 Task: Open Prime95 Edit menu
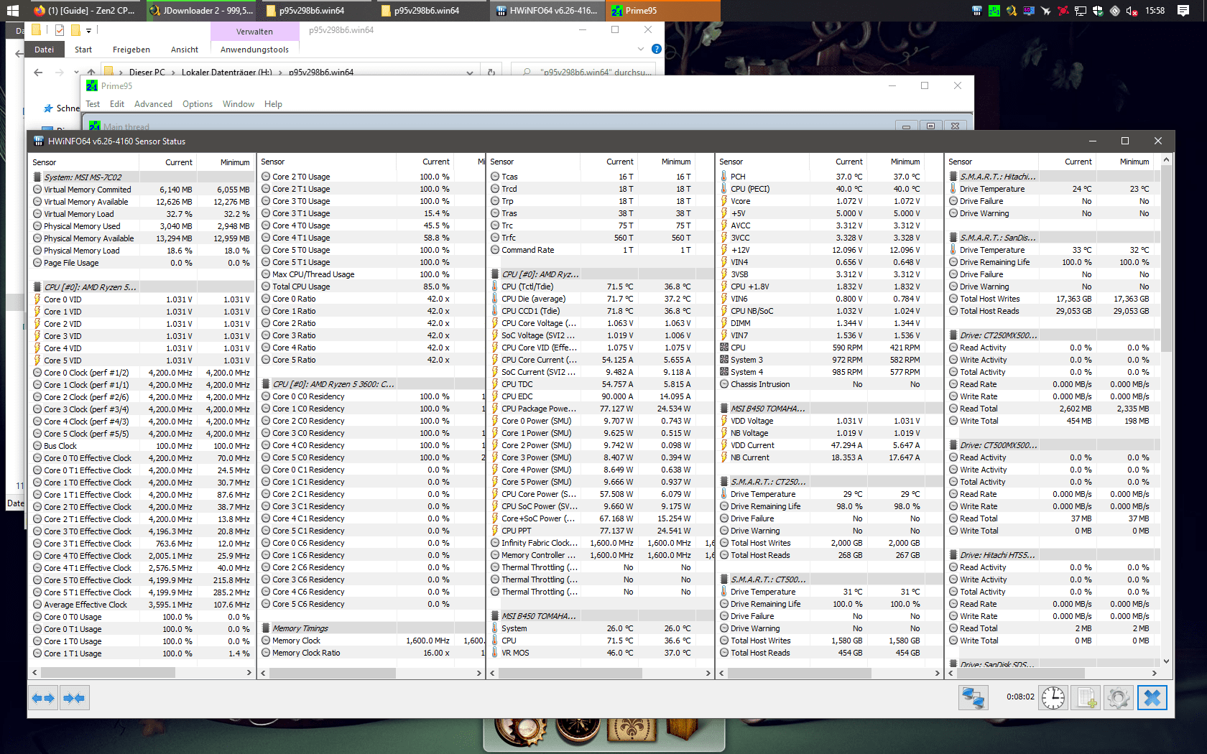pos(117,104)
